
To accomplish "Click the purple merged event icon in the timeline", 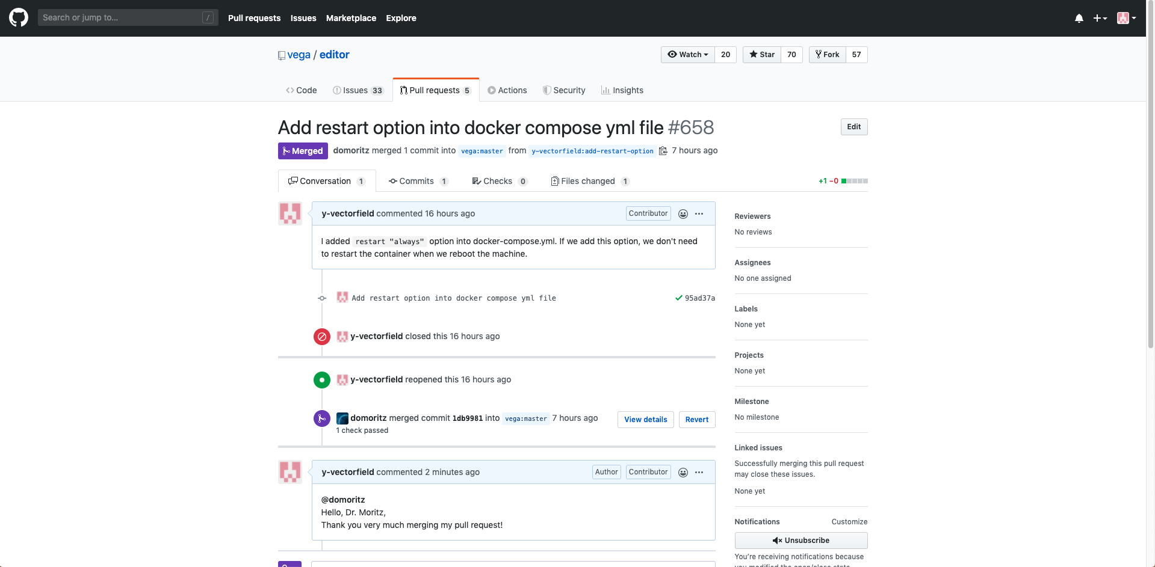I will [x=322, y=418].
